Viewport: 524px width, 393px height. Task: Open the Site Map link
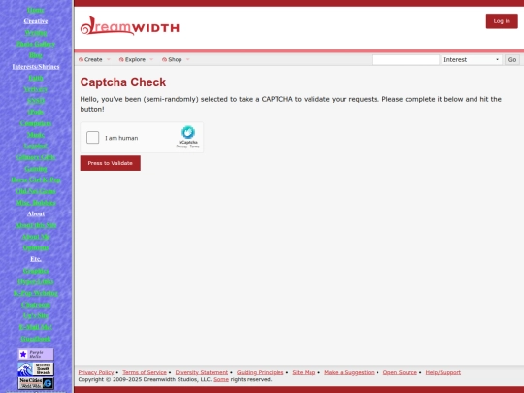click(x=304, y=372)
